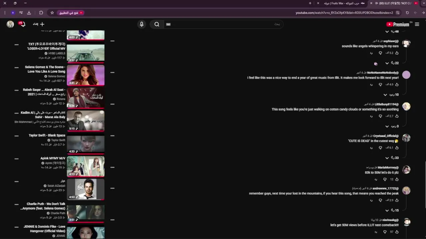Click the URL address bar

pyautogui.click(x=344, y=13)
